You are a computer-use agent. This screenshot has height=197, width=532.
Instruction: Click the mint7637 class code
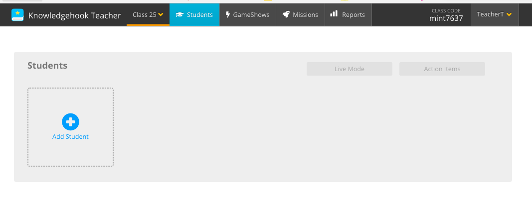click(446, 18)
